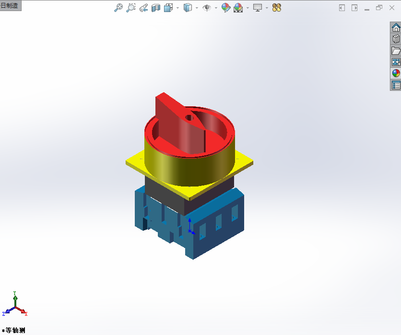Image resolution: width=401 pixels, height=335 pixels.
Task: Restore down the document window
Action: [x=379, y=8]
